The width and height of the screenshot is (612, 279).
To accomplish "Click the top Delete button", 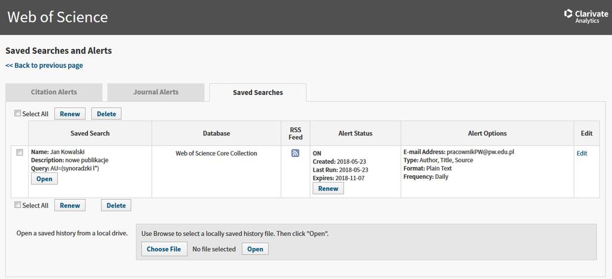I will [106, 114].
